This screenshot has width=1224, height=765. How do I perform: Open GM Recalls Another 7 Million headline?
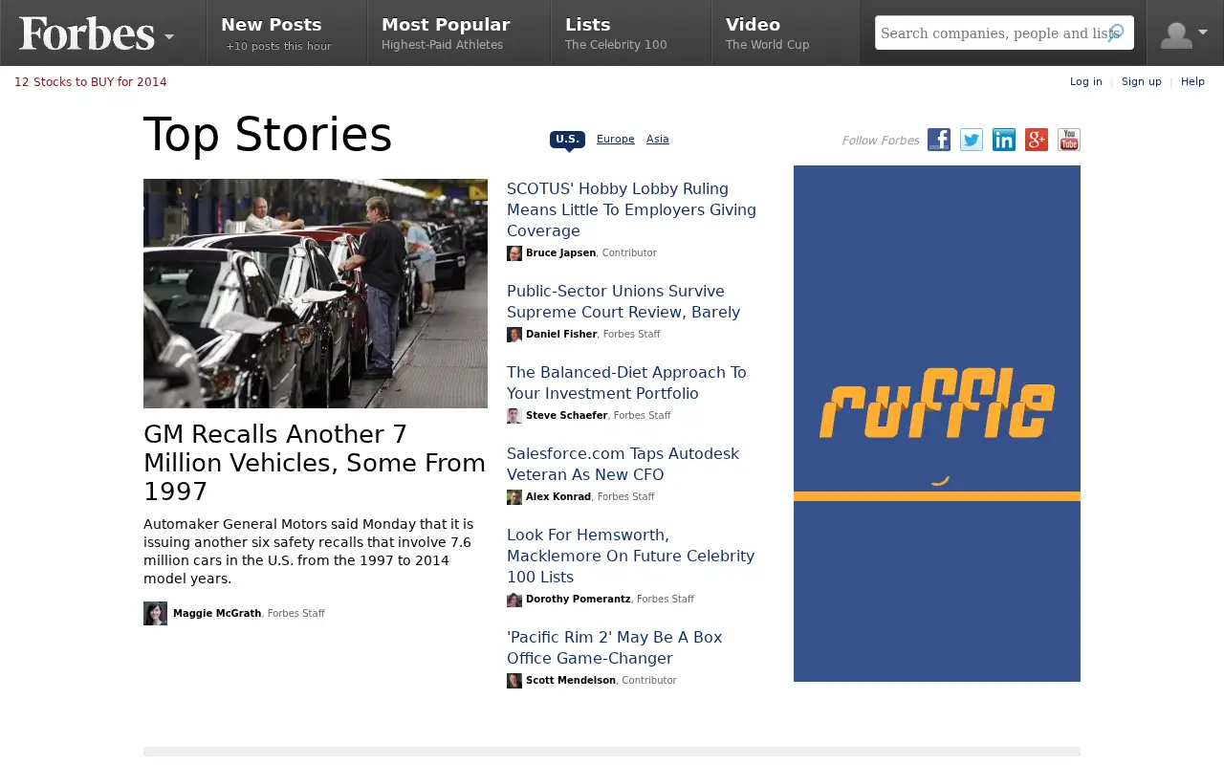point(315,463)
